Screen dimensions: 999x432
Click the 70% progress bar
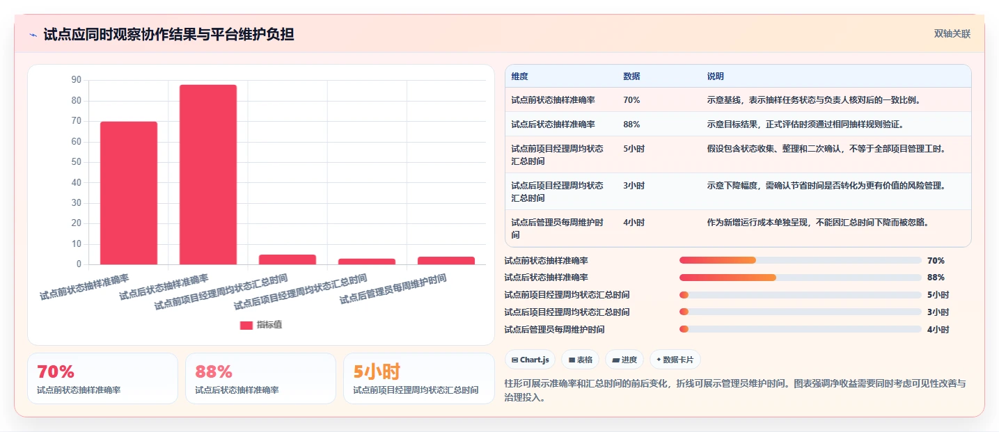(801, 260)
